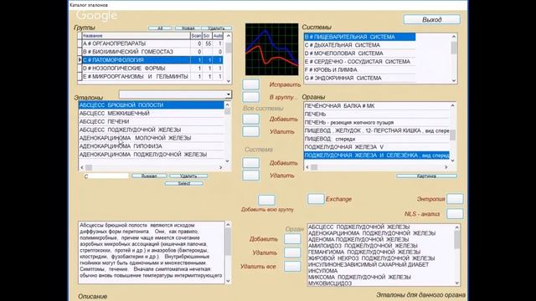
Task: Open the Эталоны dropdown list
Action: (x=229, y=94)
